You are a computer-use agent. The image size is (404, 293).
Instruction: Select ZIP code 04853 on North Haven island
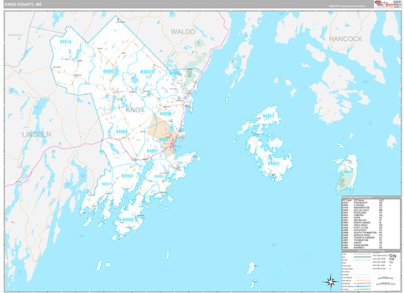click(x=268, y=116)
